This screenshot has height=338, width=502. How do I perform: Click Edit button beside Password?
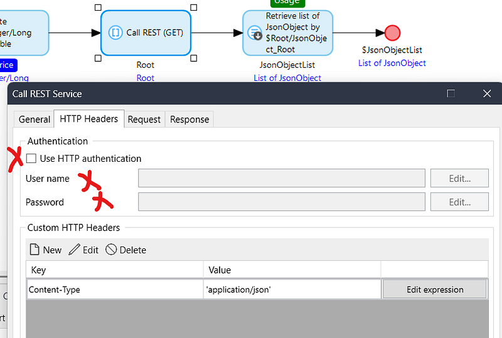pyautogui.click(x=459, y=202)
